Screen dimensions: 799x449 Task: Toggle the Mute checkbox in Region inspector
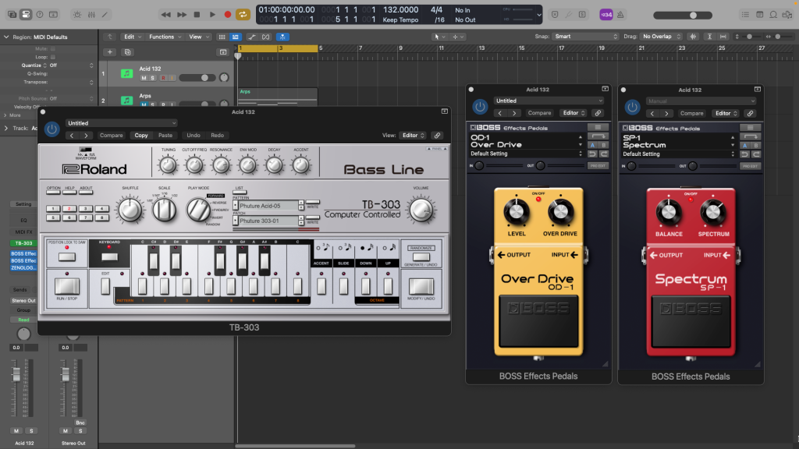click(53, 49)
